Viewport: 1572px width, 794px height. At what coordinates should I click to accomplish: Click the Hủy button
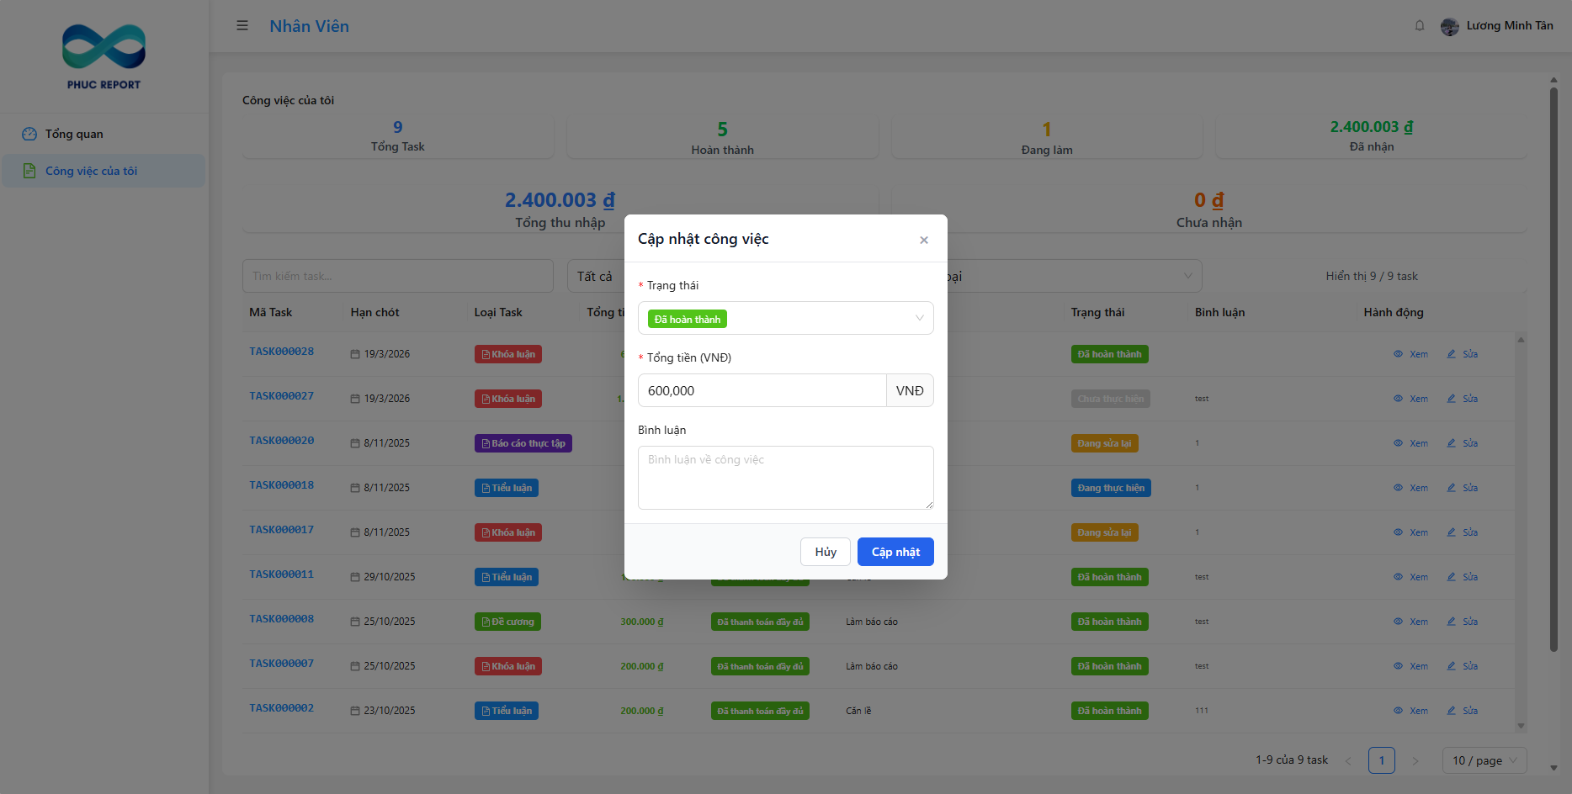[826, 552]
